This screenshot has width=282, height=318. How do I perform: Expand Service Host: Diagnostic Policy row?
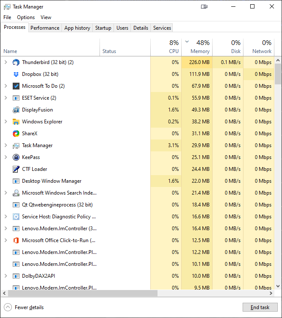pyautogui.click(x=6, y=217)
